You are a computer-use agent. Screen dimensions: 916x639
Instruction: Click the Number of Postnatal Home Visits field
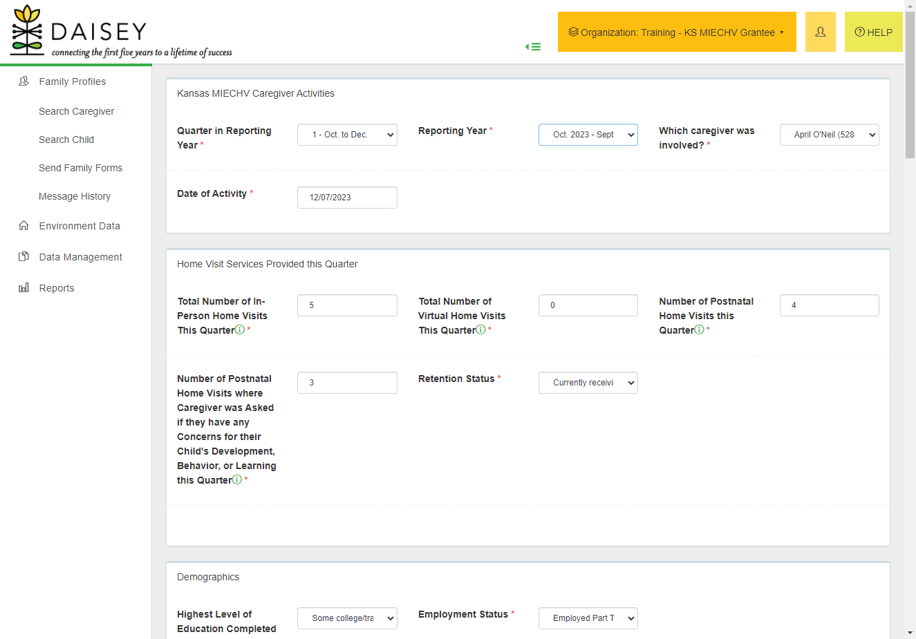[x=830, y=305]
